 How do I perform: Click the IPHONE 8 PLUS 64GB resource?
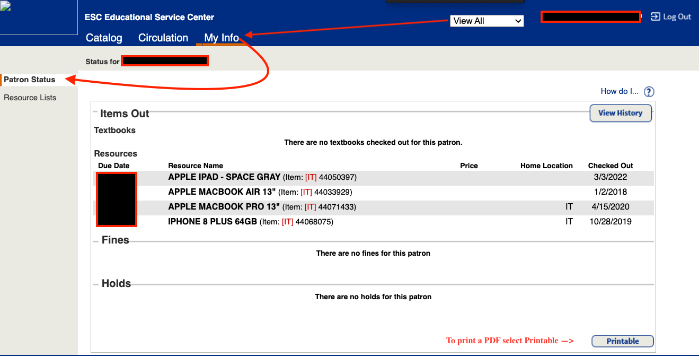pyautogui.click(x=213, y=221)
